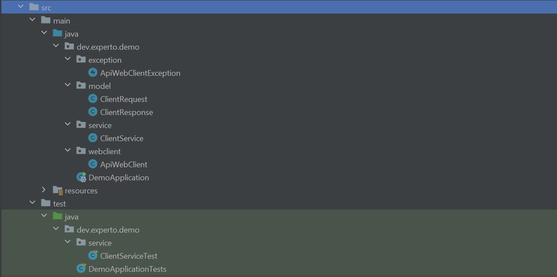Select the ClientResponse class
Image resolution: width=557 pixels, height=277 pixels.
[x=126, y=112]
